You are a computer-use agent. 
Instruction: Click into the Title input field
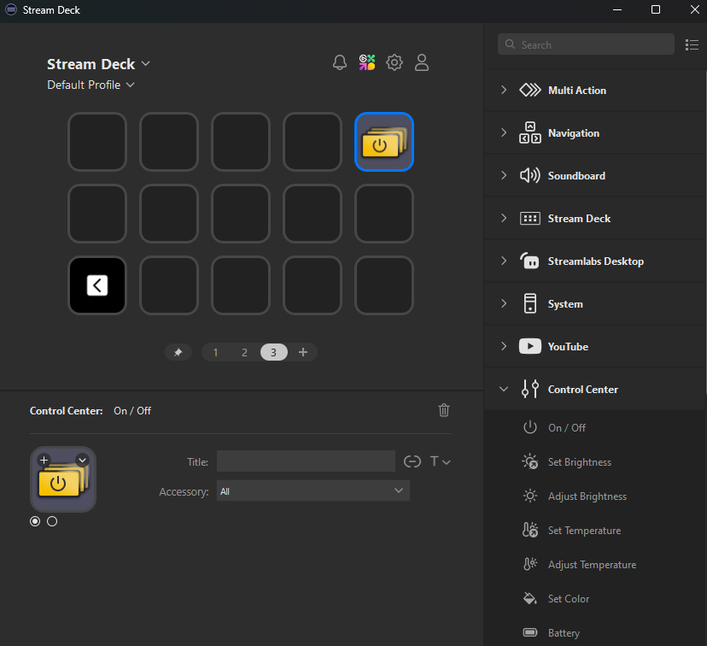(x=307, y=461)
